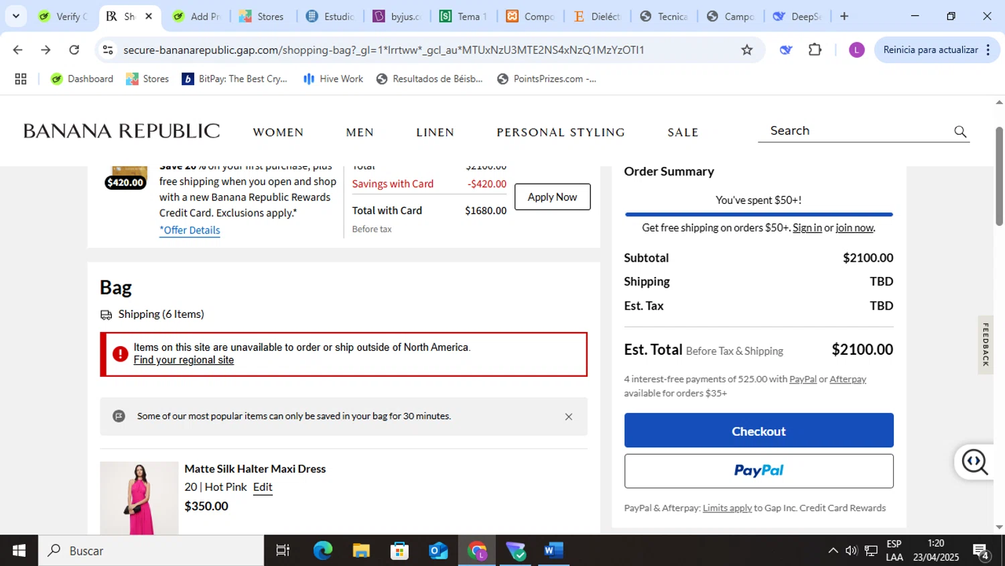Open Chrome menu three dots
This screenshot has width=1005, height=566.
988,50
